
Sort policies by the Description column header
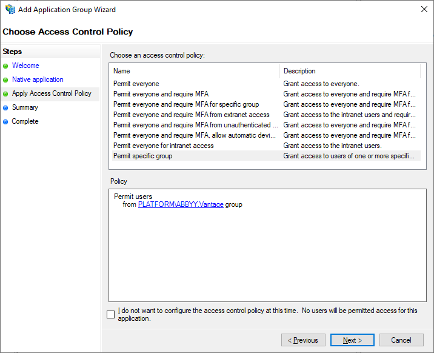350,71
